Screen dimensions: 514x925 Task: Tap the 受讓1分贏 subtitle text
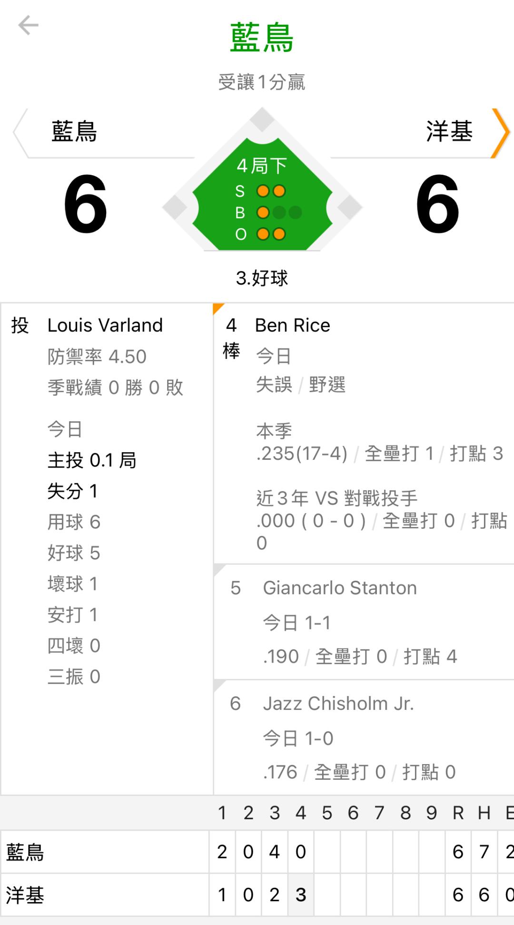pyautogui.click(x=262, y=82)
